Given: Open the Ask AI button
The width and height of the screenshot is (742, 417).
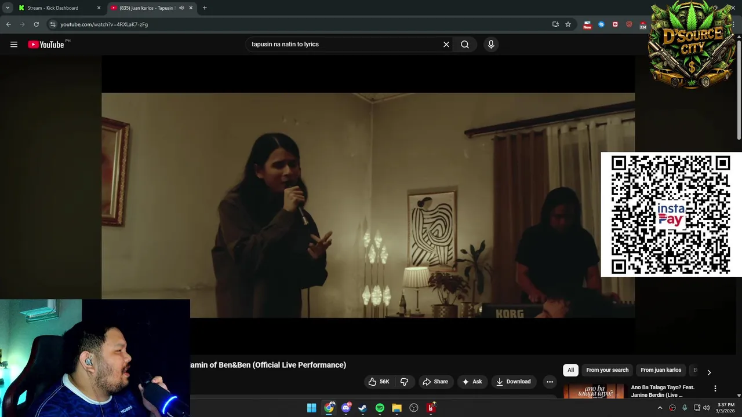Looking at the screenshot, I should click(x=471, y=382).
